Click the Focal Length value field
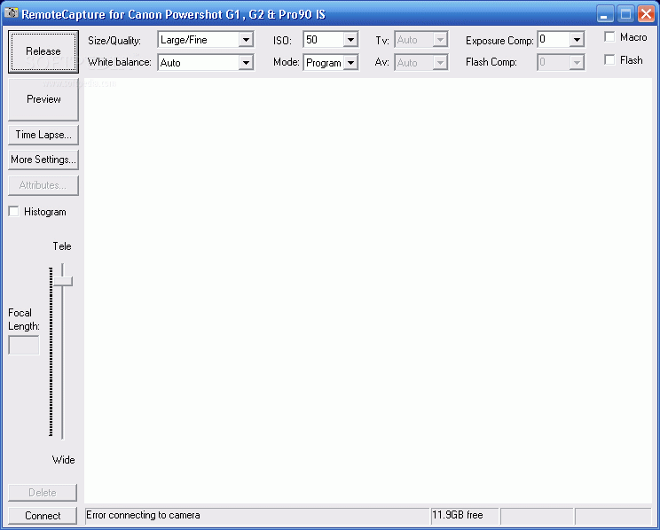The image size is (660, 530). tap(24, 345)
